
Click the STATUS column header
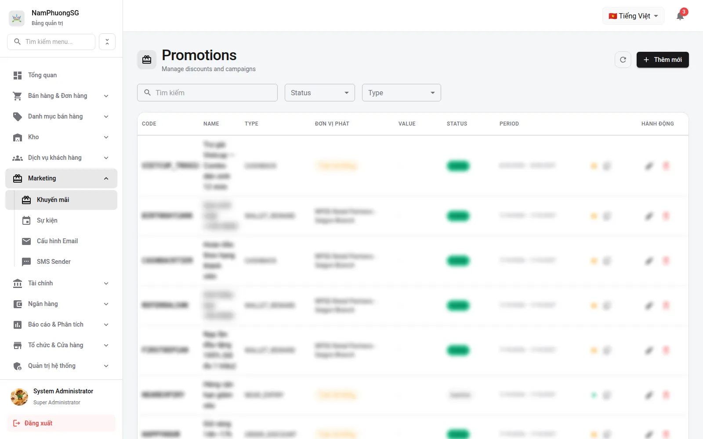[x=457, y=124]
